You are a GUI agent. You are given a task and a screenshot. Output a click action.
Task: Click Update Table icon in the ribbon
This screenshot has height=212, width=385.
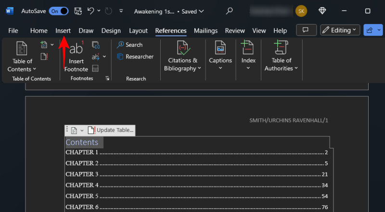point(44,56)
